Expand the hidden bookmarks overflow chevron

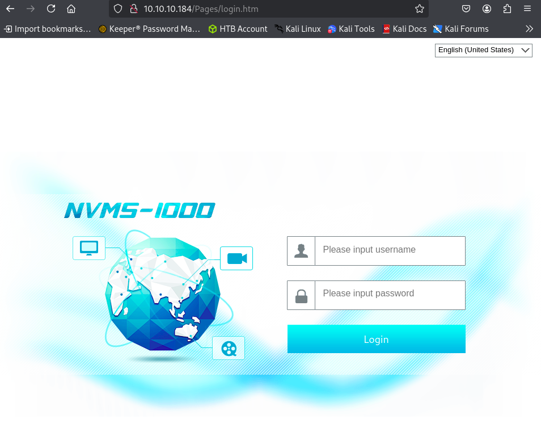tap(529, 28)
